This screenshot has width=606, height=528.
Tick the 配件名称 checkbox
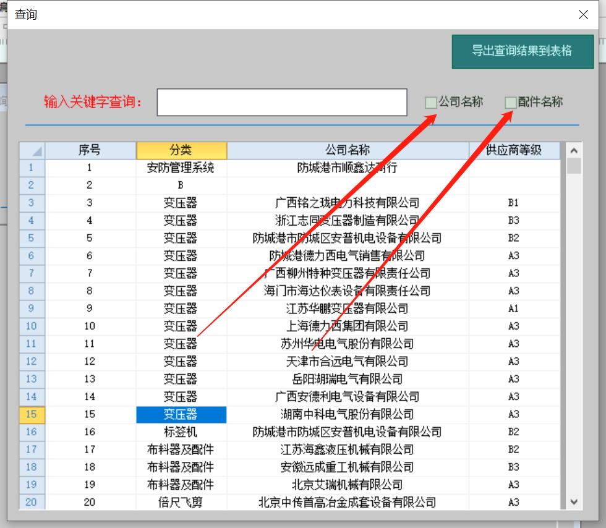(x=511, y=103)
